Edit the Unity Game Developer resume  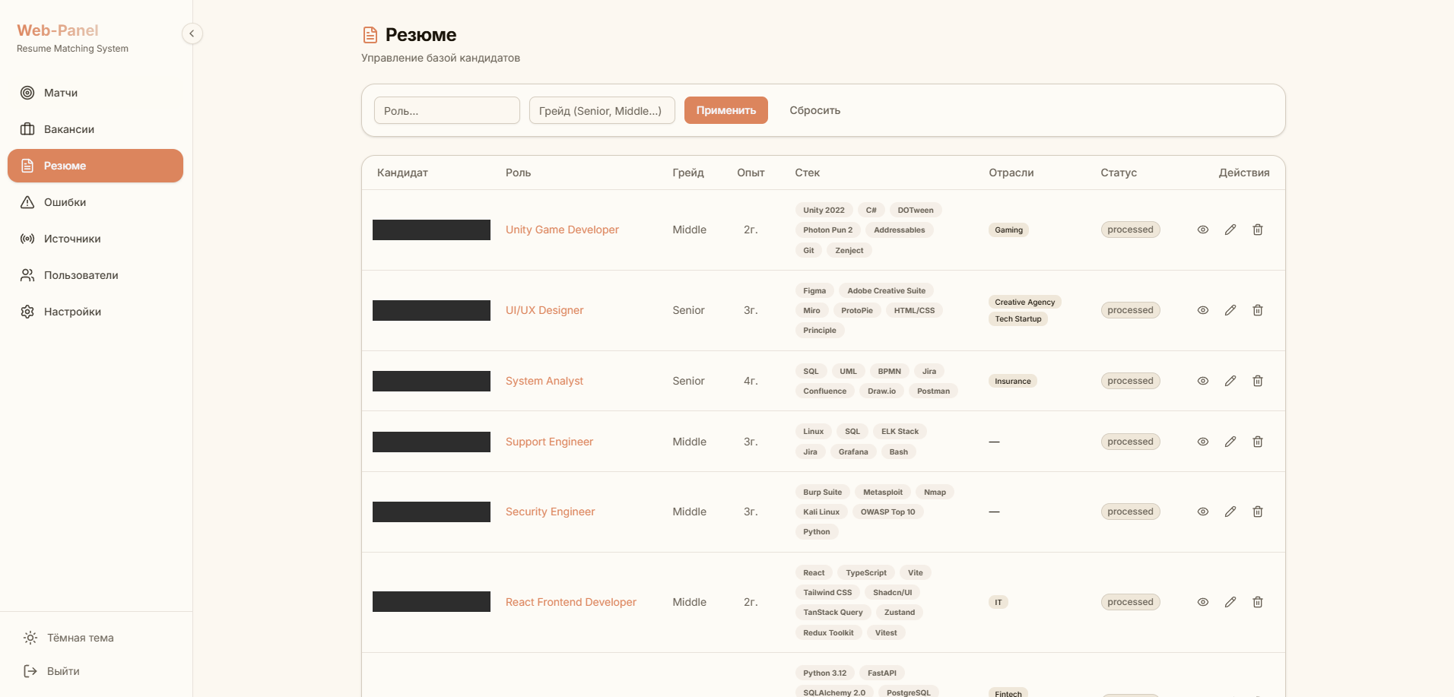point(1230,230)
